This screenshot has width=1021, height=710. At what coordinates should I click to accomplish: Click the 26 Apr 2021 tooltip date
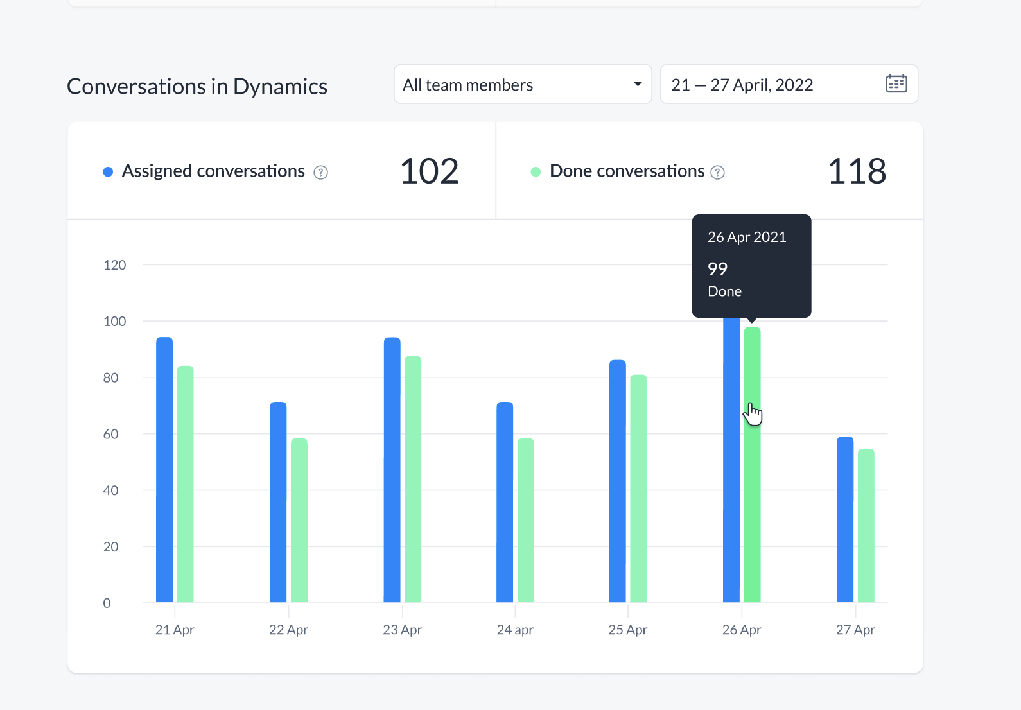(x=747, y=237)
